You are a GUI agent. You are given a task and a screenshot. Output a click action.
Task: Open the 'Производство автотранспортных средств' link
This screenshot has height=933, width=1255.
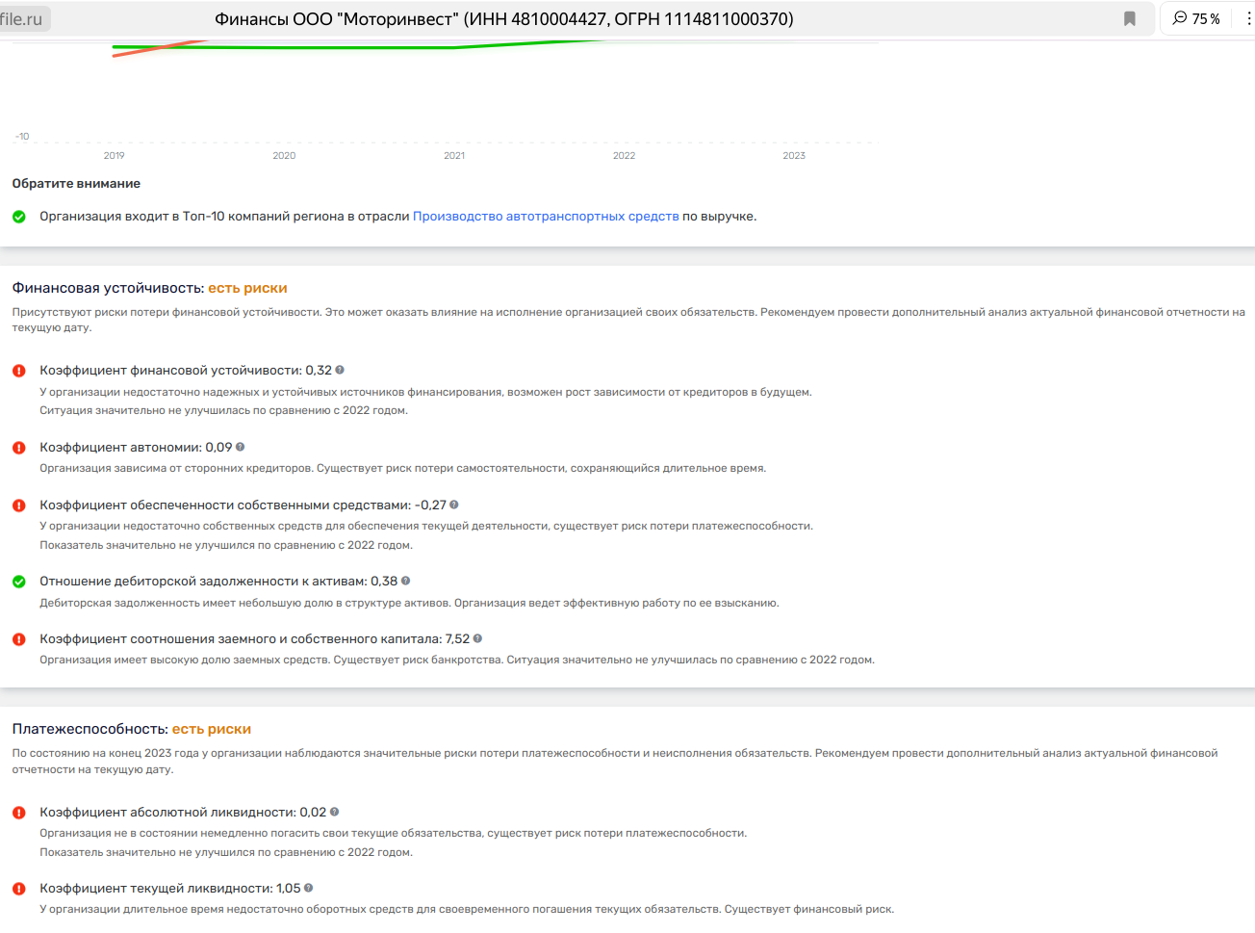546,217
